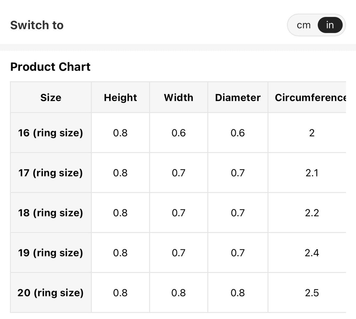Click the Switch to label

[x=37, y=25]
